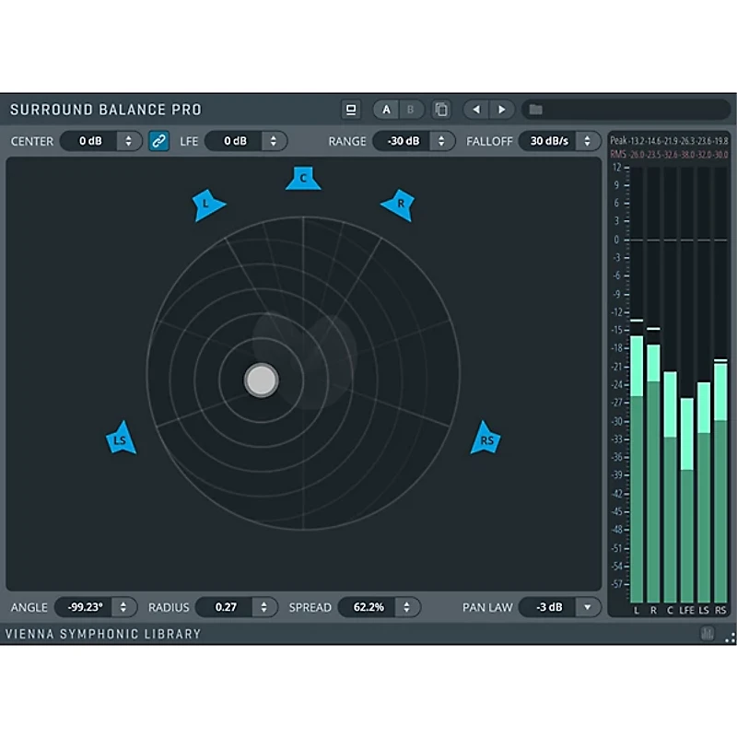Adjust the FALLOFF 30 dB/s stepper arrows
737x737 pixels.
[x=587, y=141]
